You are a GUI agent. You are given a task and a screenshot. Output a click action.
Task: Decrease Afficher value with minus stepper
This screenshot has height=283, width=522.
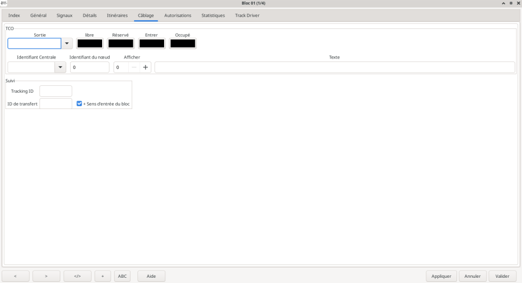[134, 67]
